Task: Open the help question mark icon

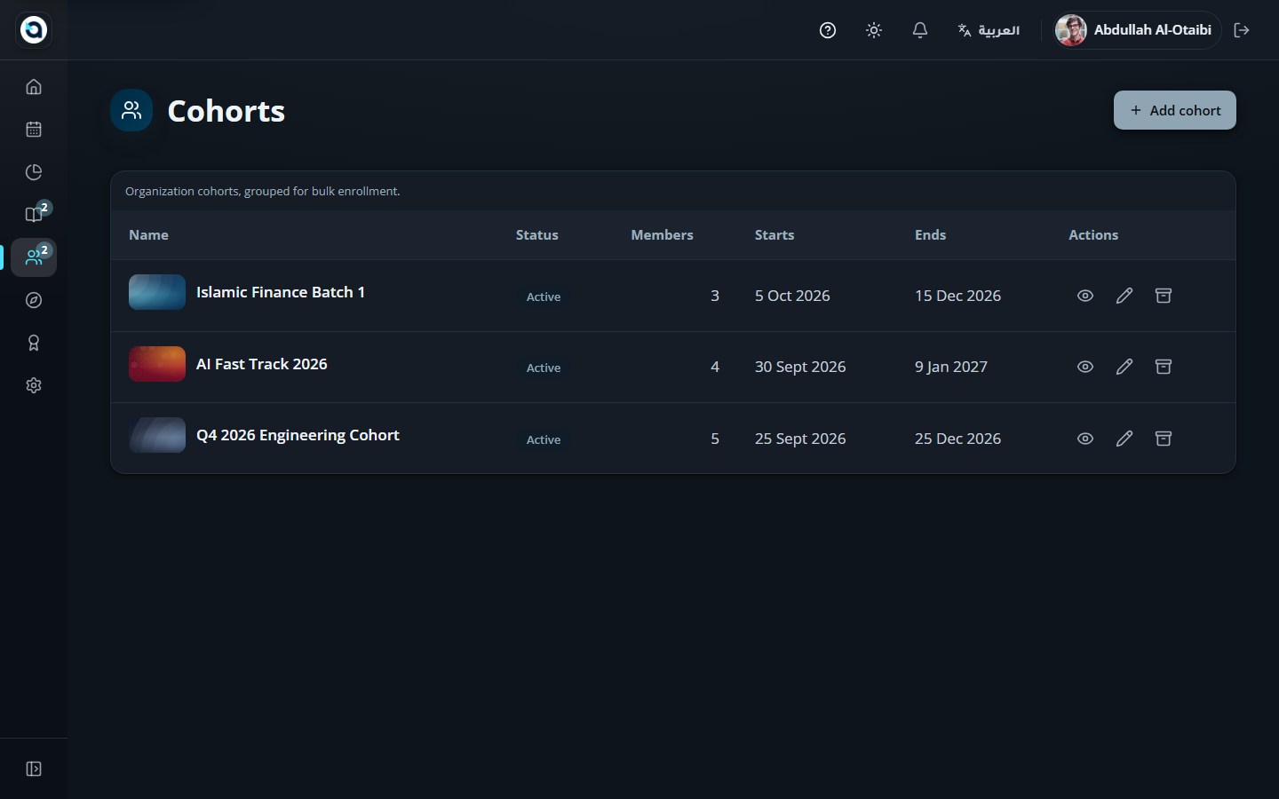Action: point(828,30)
